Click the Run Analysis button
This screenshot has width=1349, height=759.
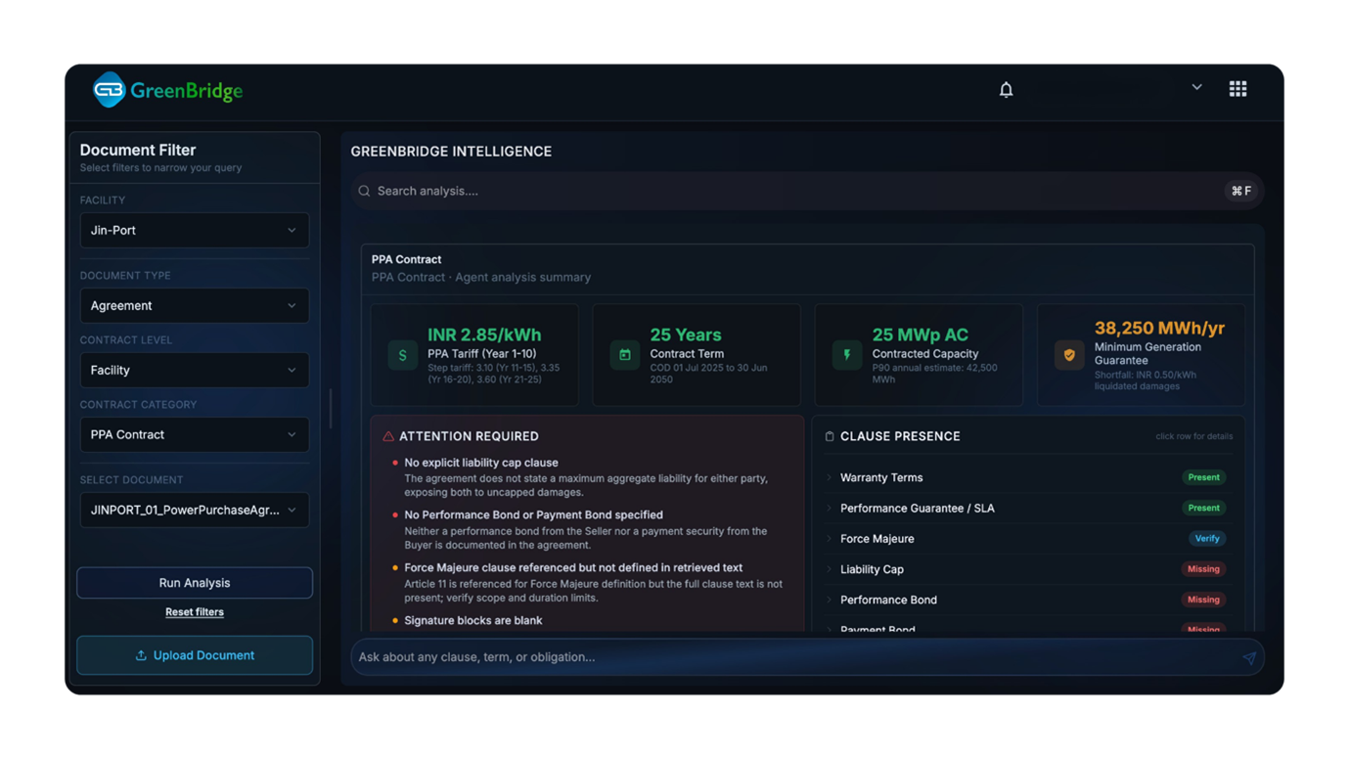coord(195,583)
